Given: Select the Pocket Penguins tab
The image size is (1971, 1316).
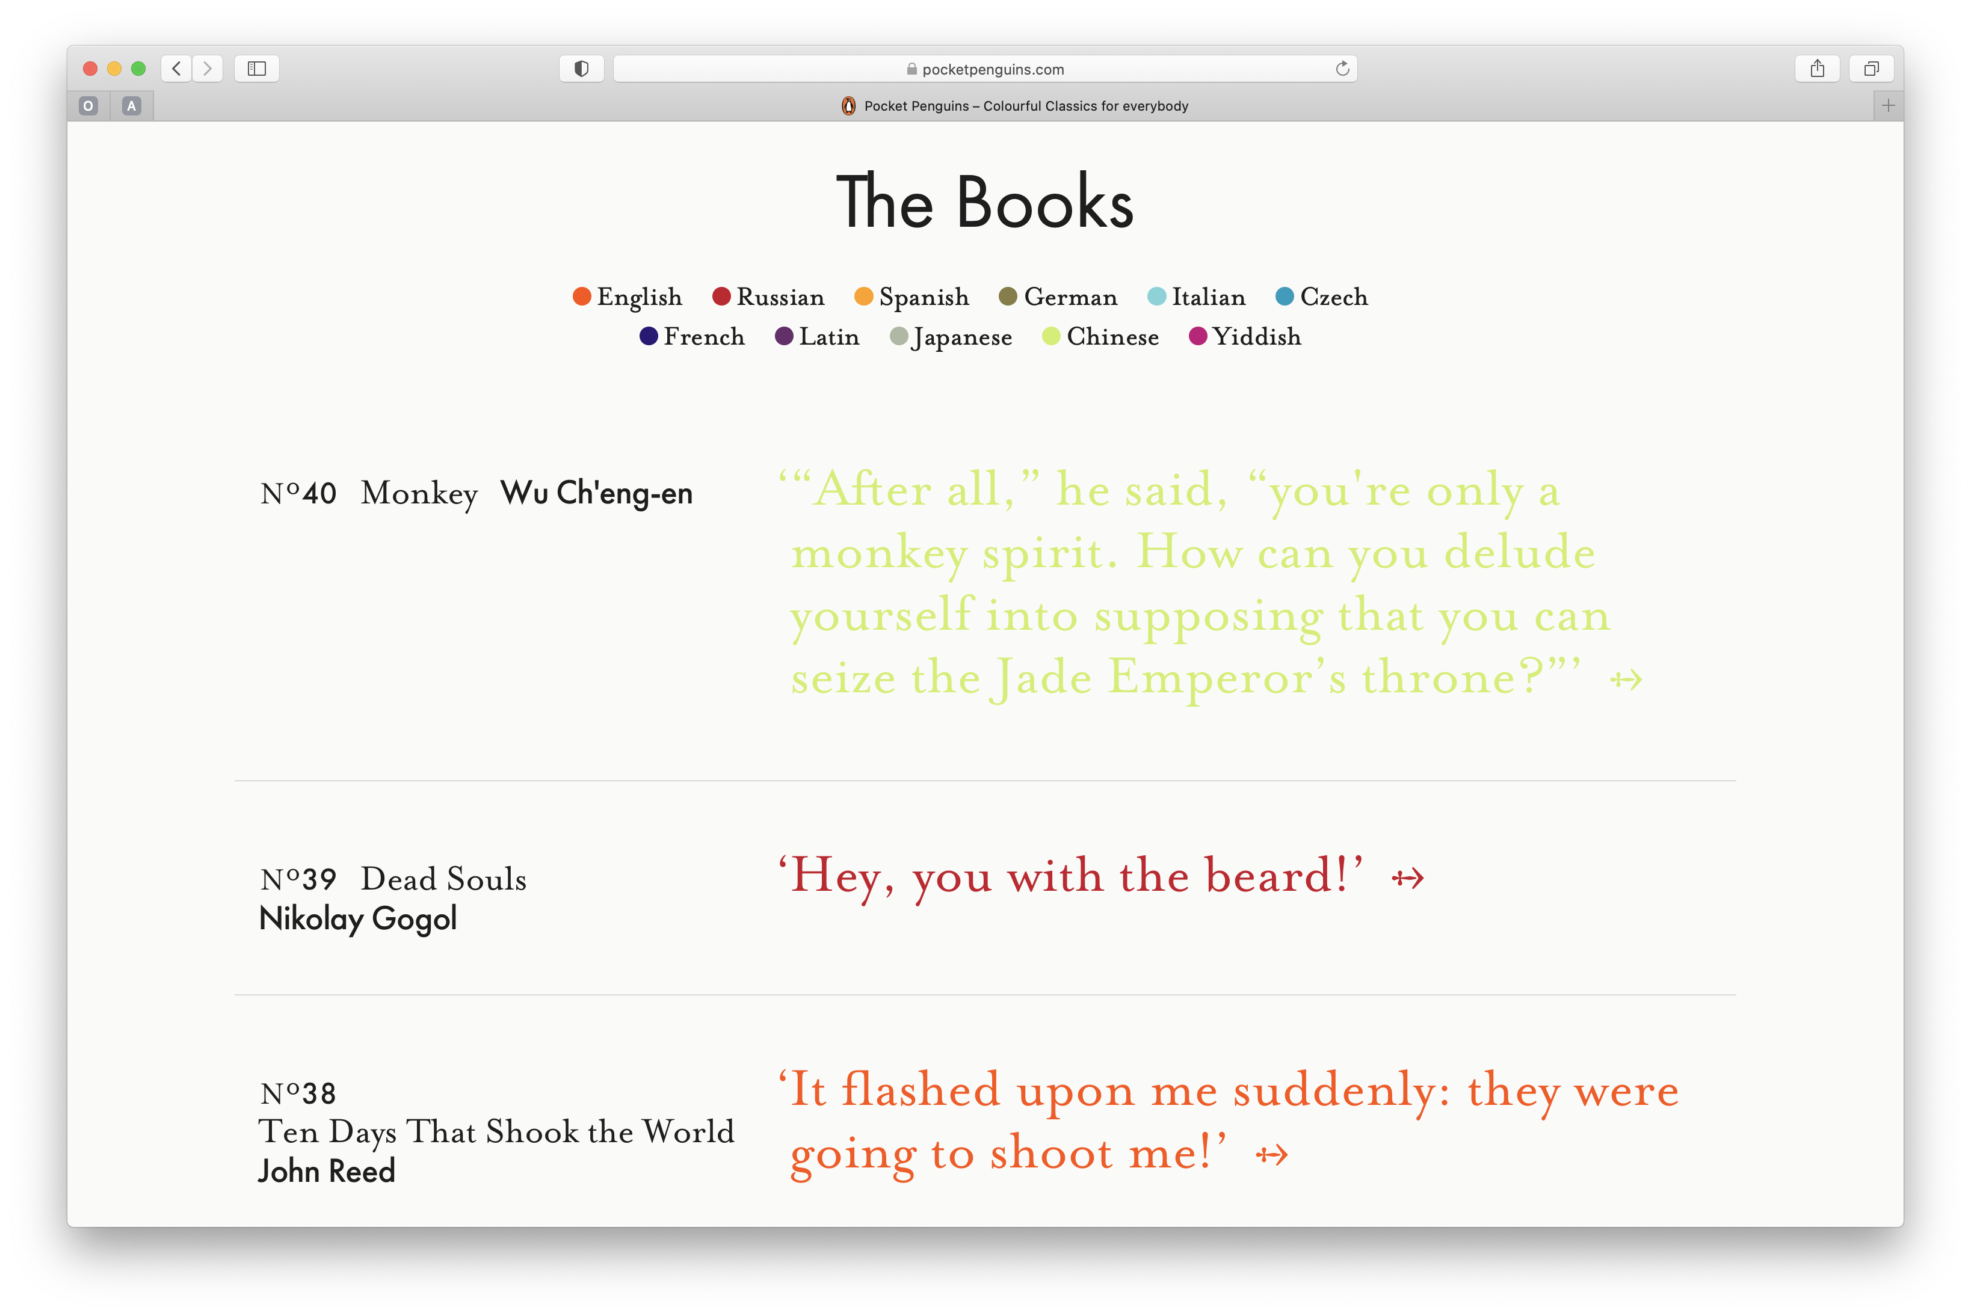Looking at the screenshot, I should (x=1014, y=106).
